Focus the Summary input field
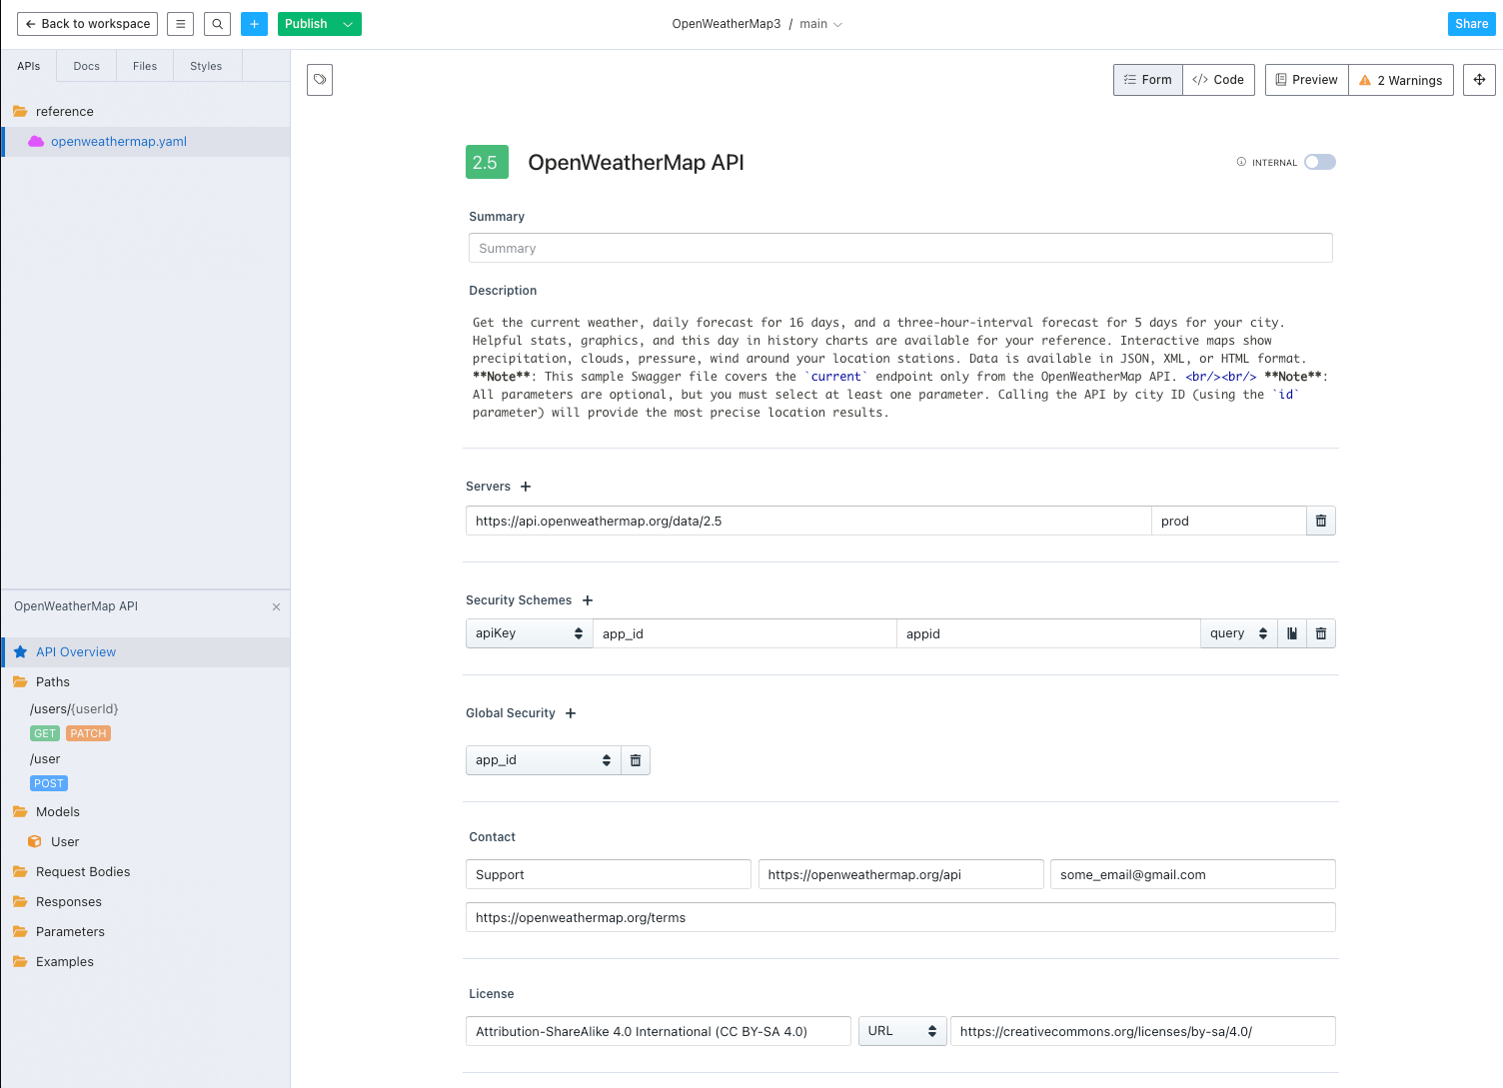Viewport: 1503px width, 1088px height. (900, 248)
